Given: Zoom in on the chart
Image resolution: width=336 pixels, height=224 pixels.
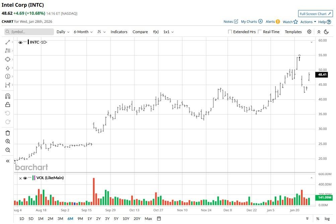Looking at the screenshot, I should (x=8, y=141).
